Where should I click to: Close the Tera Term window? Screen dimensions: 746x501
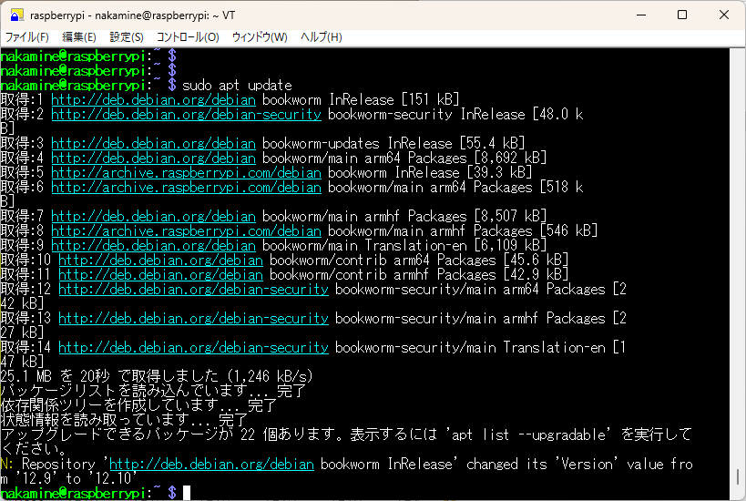click(724, 15)
